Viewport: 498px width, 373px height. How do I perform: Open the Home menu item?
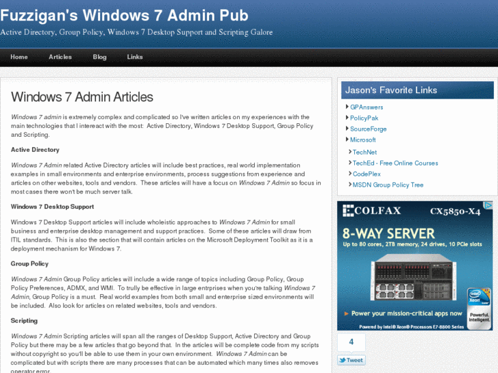tap(19, 57)
